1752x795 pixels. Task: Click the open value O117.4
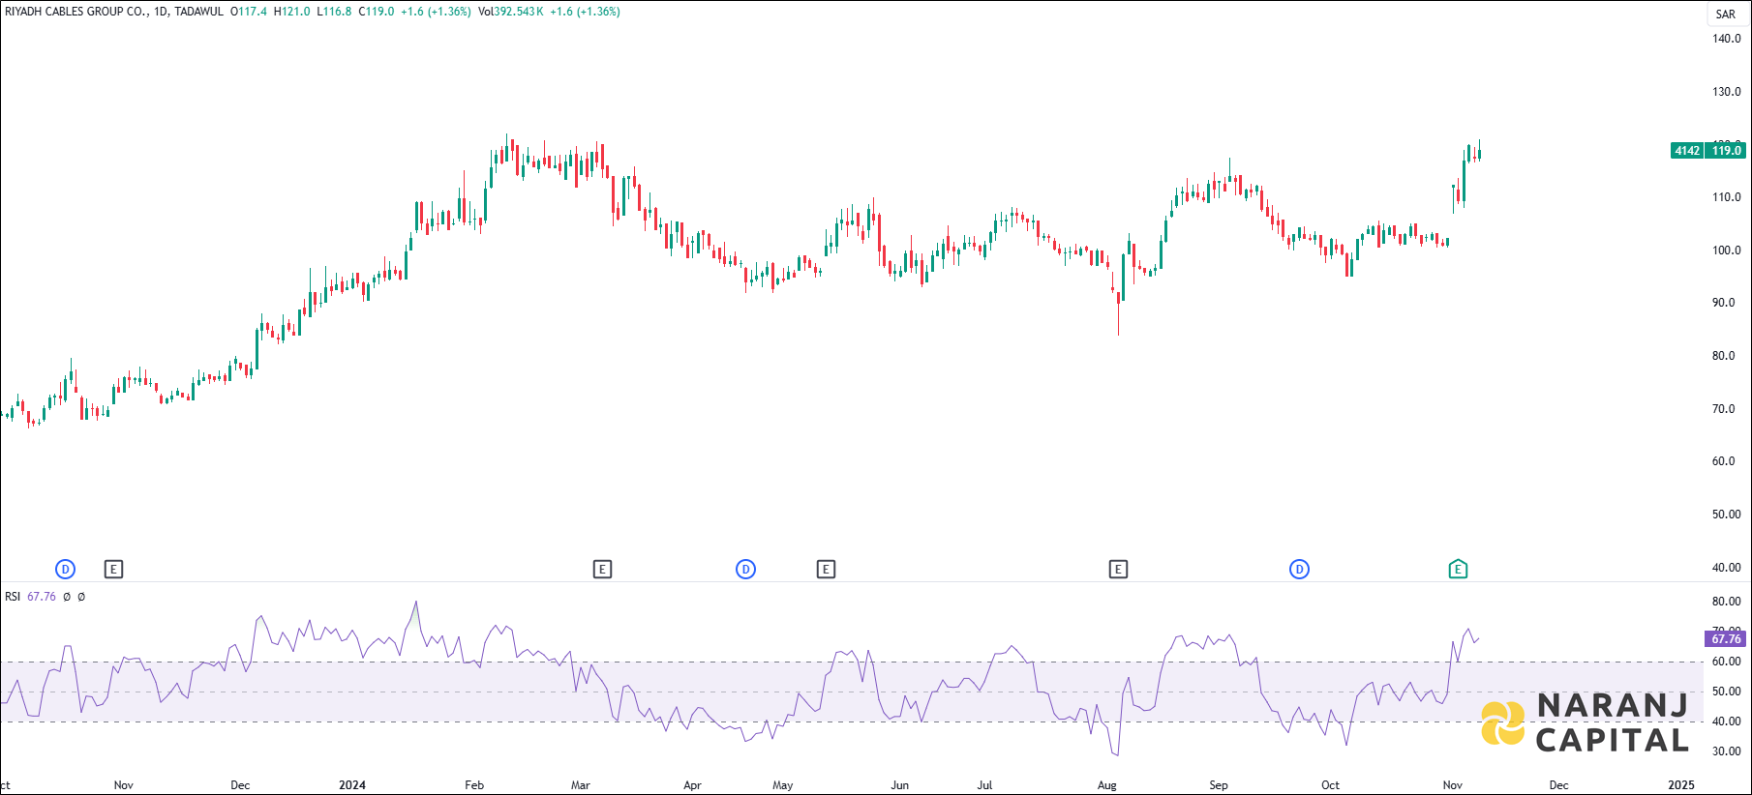click(x=249, y=12)
